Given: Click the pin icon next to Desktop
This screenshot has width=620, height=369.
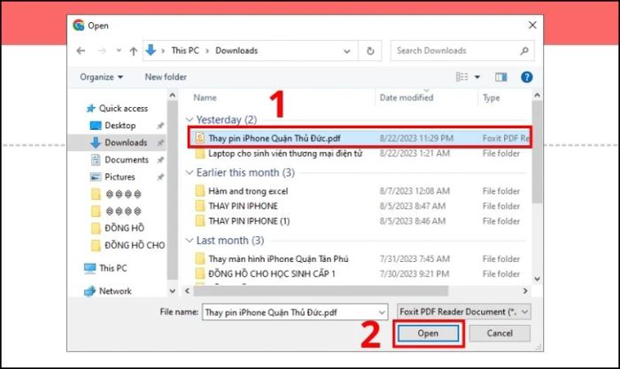Looking at the screenshot, I should tap(160, 126).
